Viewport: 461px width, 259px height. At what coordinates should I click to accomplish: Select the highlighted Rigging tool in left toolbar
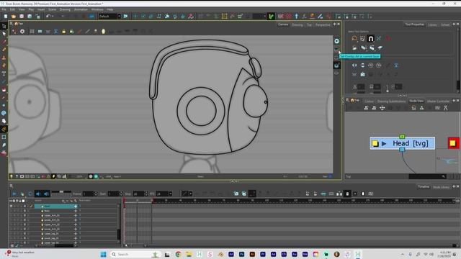[4, 129]
